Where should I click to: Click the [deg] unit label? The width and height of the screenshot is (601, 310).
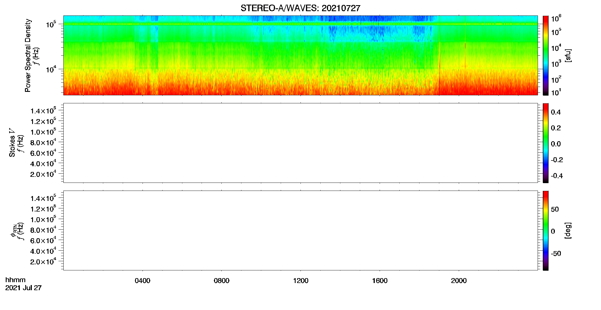coord(568,230)
